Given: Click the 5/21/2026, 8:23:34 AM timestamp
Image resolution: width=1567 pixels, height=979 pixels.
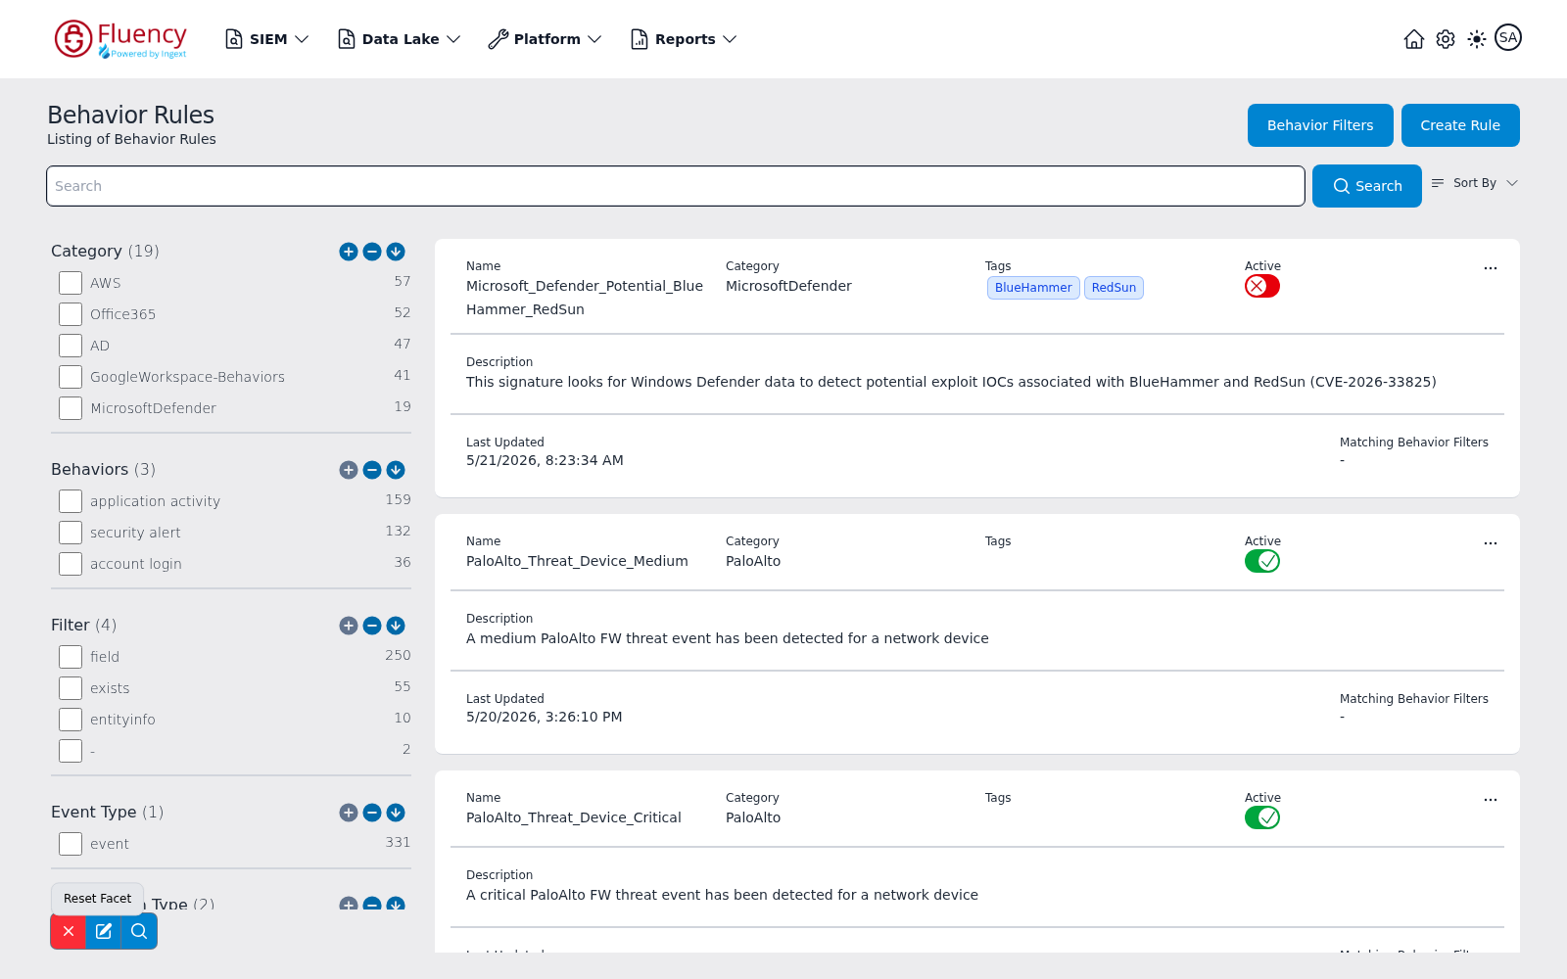Looking at the screenshot, I should coord(545,460).
